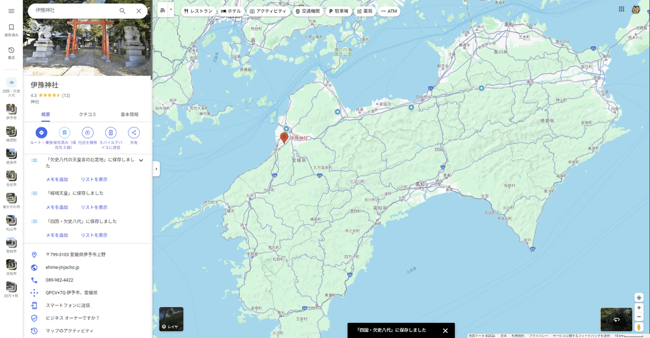The width and height of the screenshot is (650, 338).
Task: Filter map by 駐車場 chip
Action: point(339,11)
